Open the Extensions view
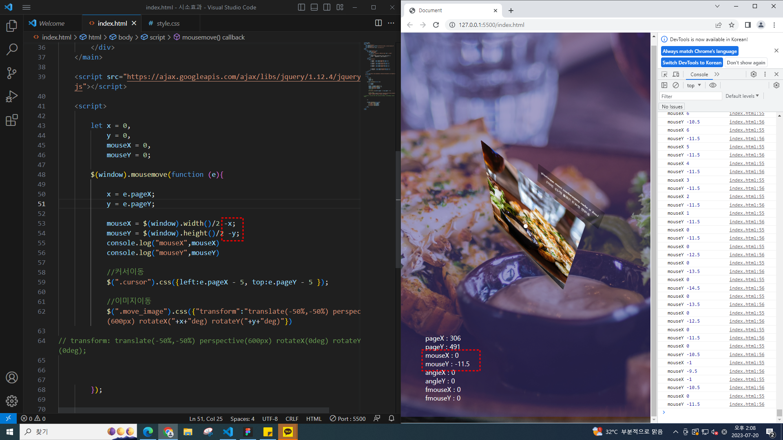Viewport: 783px width, 440px height. click(12, 120)
